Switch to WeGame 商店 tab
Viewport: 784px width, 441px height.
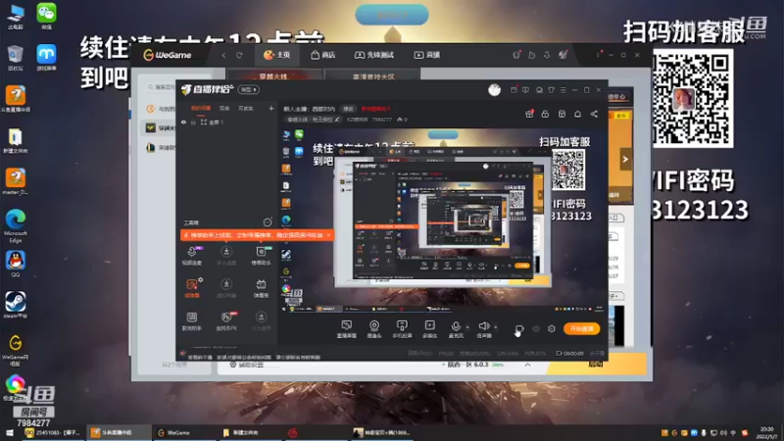(x=323, y=55)
